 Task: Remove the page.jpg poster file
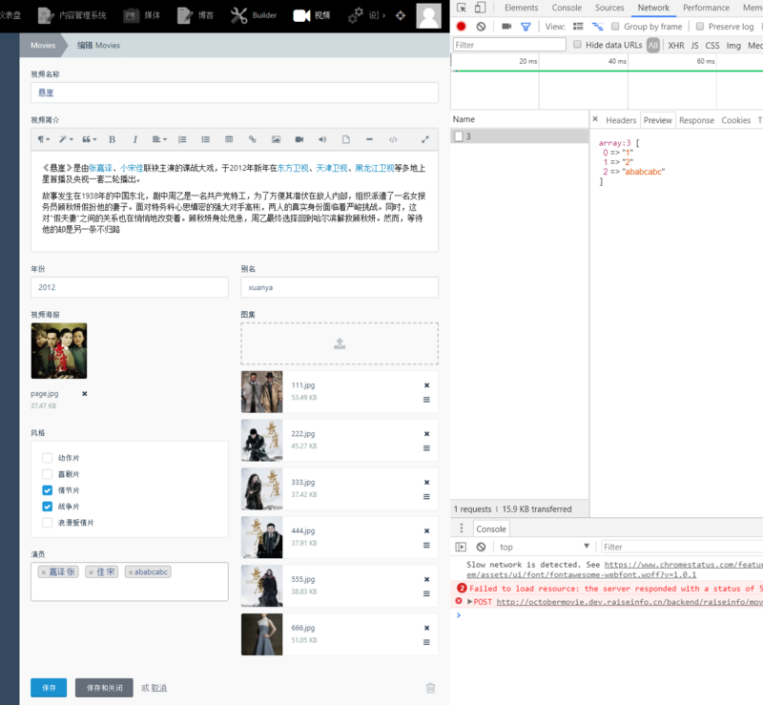(85, 393)
